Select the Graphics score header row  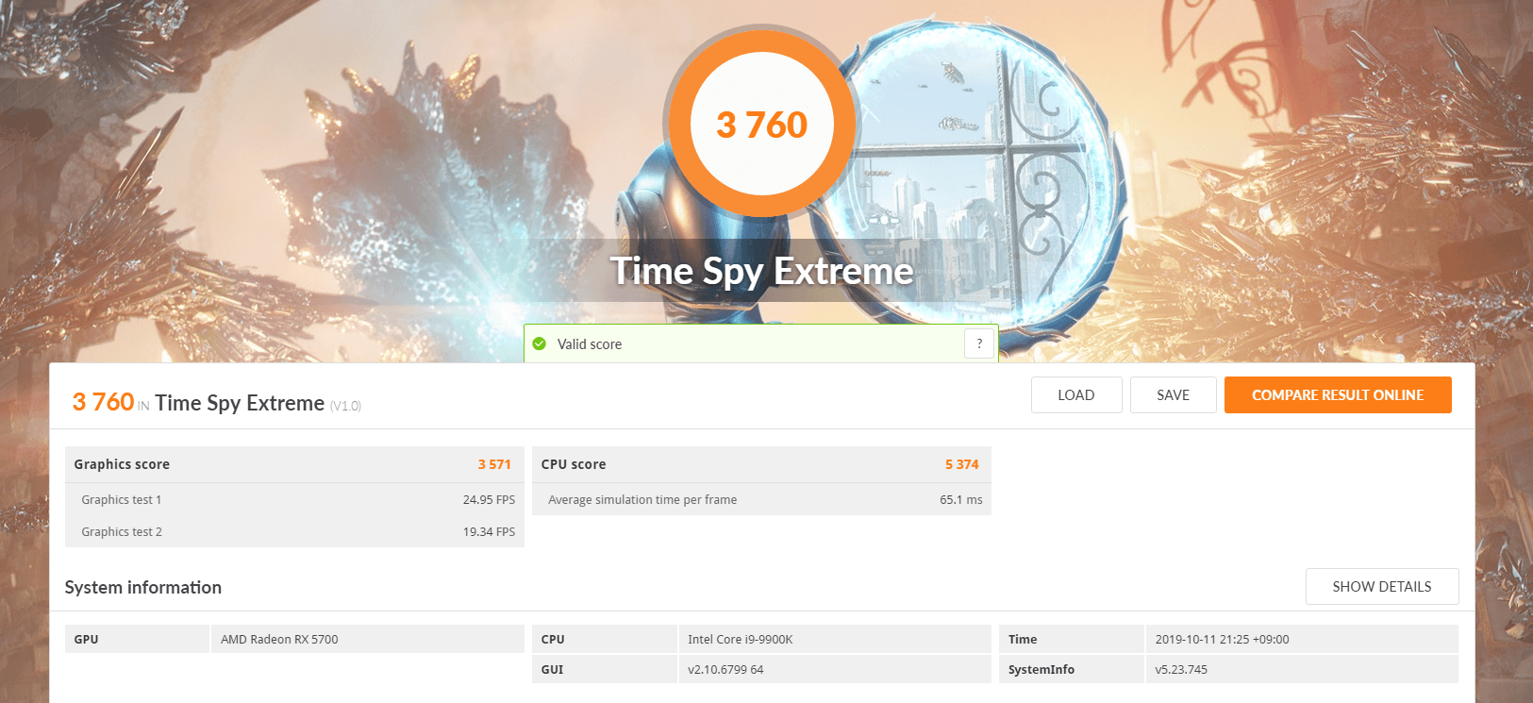(294, 464)
